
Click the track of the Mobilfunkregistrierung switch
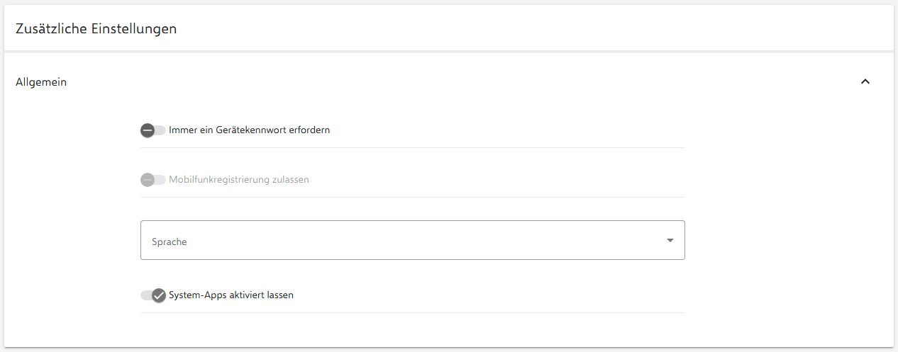[161, 180]
